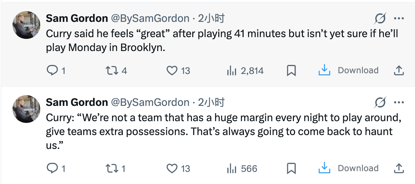
Task: Retweet the extra possessions quote tweet
Action: (111, 169)
